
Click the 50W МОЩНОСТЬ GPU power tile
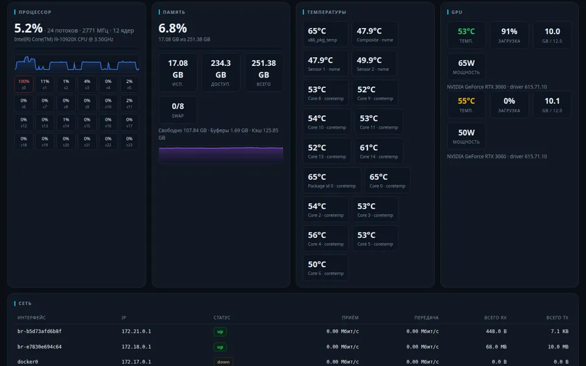coord(466,136)
